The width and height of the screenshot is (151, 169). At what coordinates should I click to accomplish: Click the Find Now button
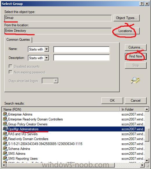click(x=136, y=56)
